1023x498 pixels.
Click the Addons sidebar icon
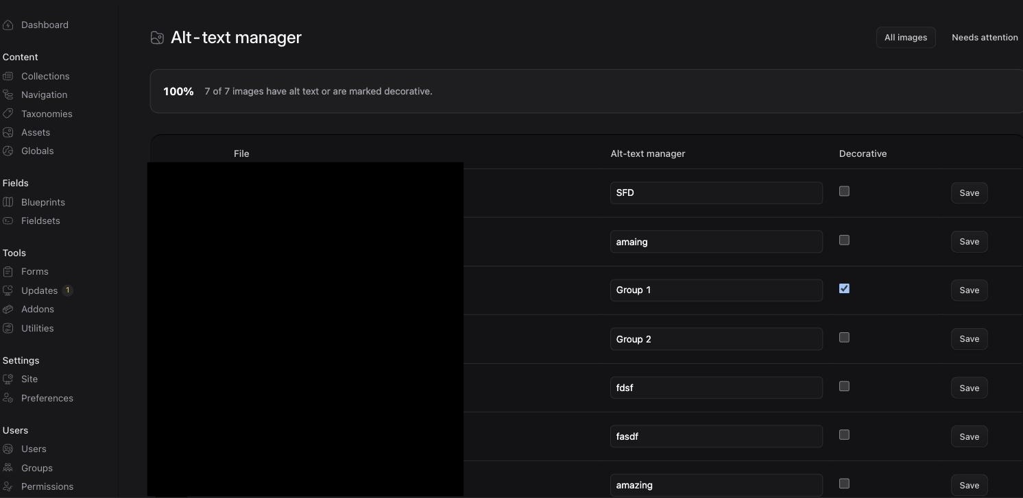coord(8,309)
